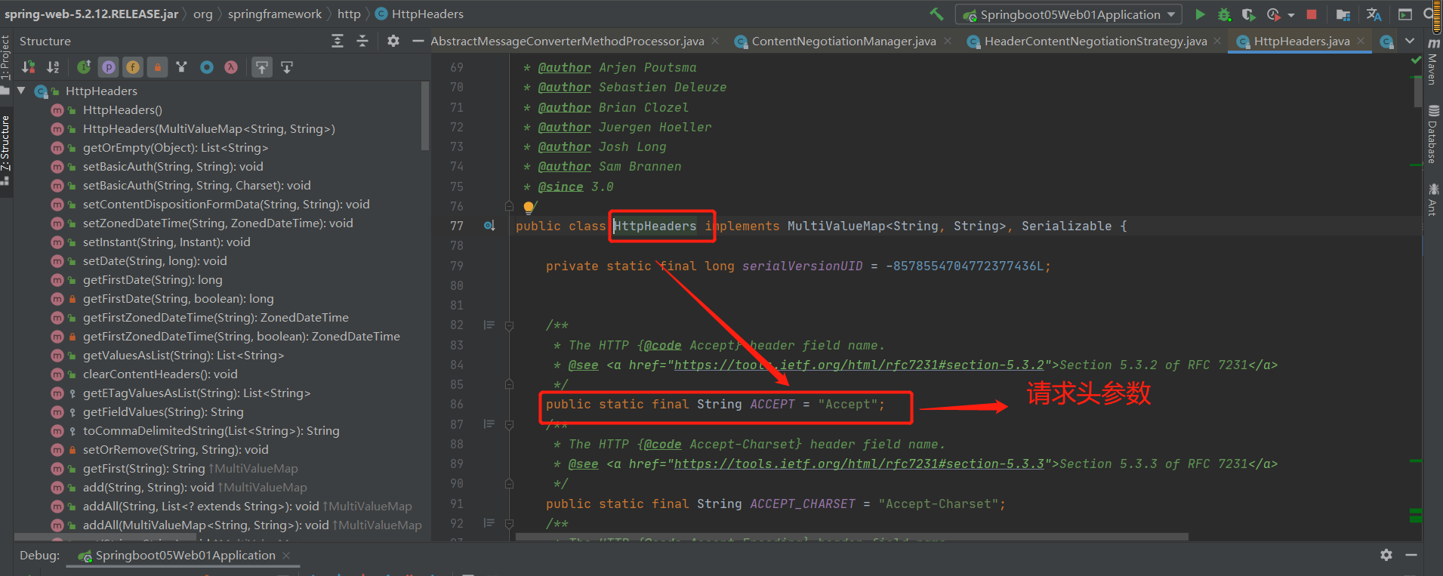Viewport: 1443px width, 576px height.
Task: Click Structure panel vertical scrollbar
Action: (425, 116)
